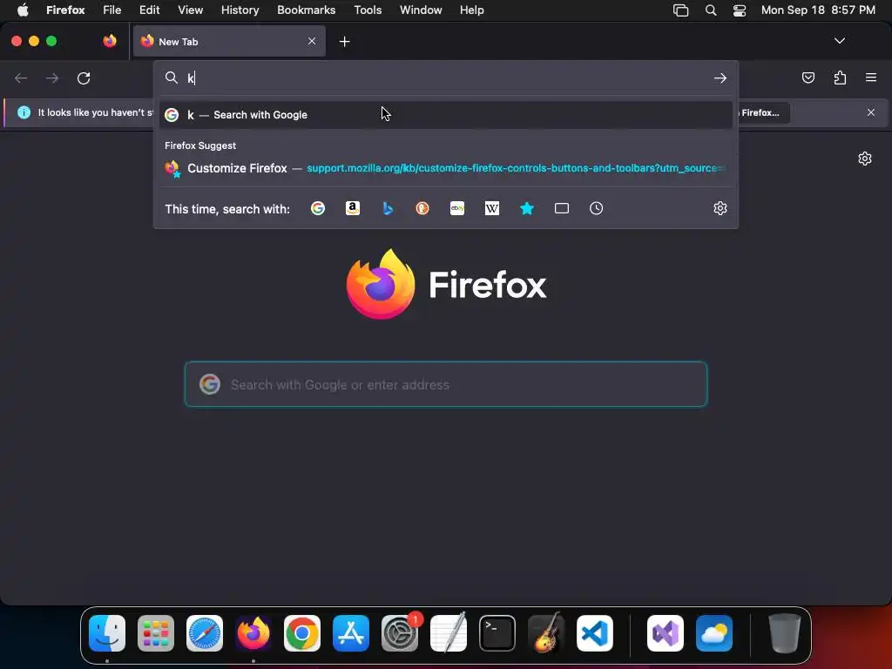Launch Visual Studio Code from the Dock
The height and width of the screenshot is (669, 892).
pos(595,633)
